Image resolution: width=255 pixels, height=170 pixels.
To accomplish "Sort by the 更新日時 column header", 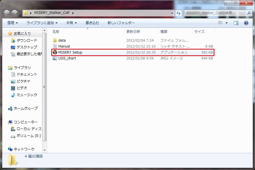I will (133, 31).
